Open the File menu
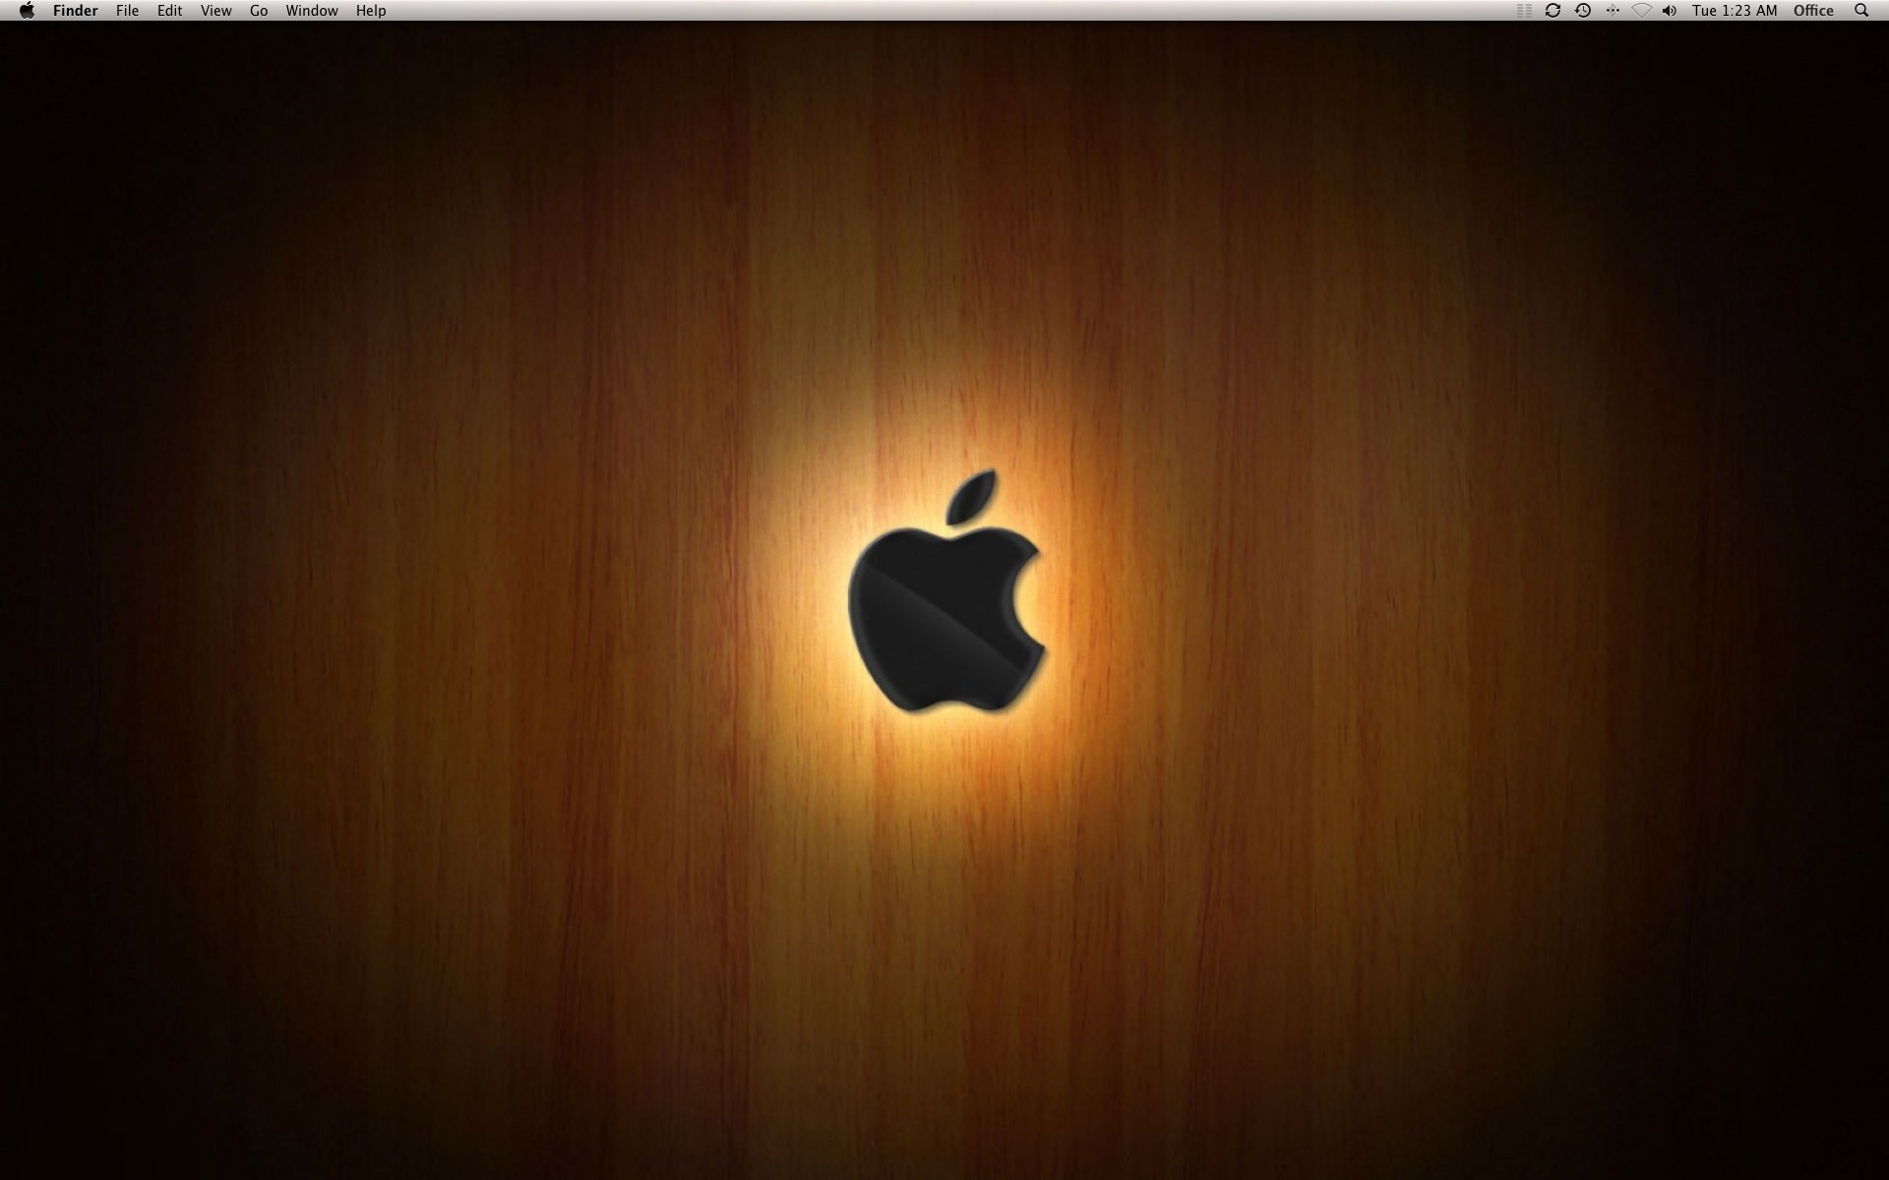The width and height of the screenshot is (1889, 1180). pos(127,11)
